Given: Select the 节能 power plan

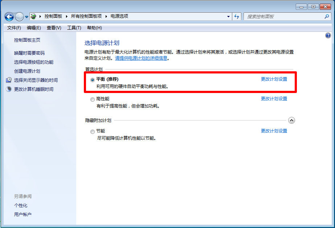Looking at the screenshot, I should pyautogui.click(x=93, y=131).
